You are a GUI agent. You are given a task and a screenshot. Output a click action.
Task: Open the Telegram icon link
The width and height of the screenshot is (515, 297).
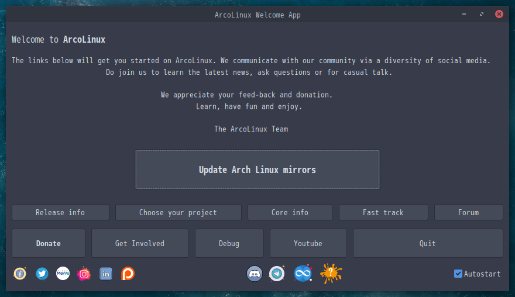[277, 274]
